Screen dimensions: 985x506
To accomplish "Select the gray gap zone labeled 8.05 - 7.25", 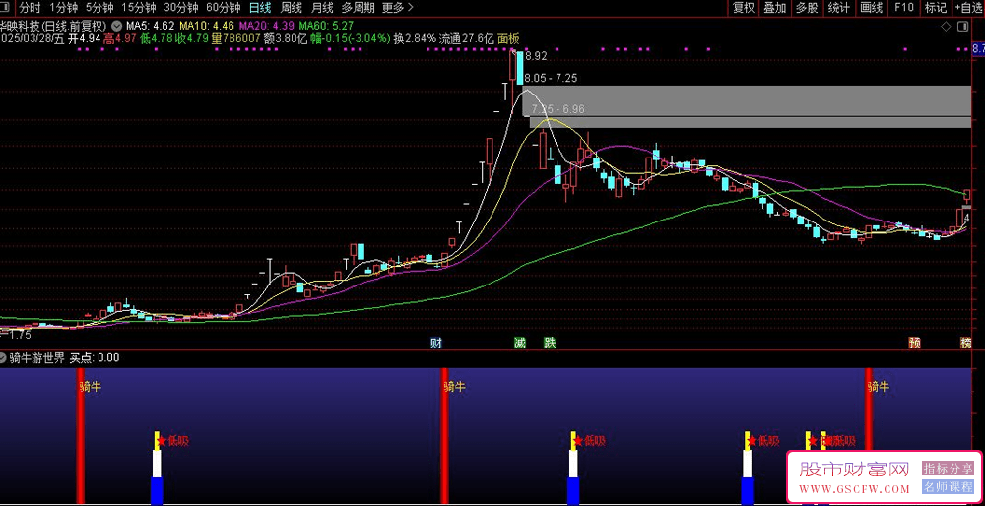I will coord(748,100).
